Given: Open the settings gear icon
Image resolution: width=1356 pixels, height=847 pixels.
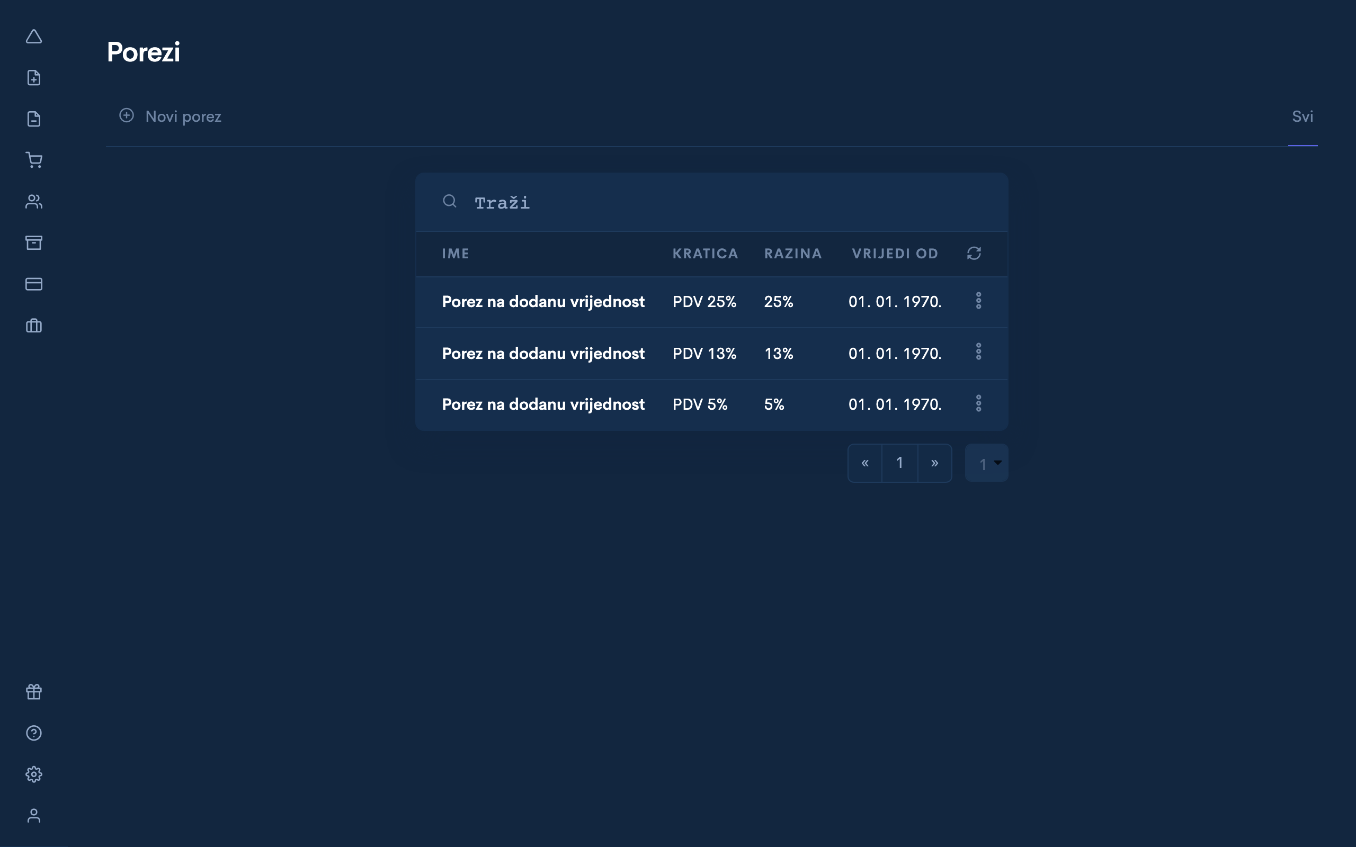Looking at the screenshot, I should (x=33, y=774).
